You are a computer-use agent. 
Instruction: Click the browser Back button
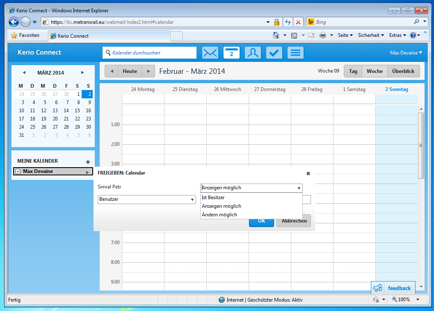tap(14, 22)
